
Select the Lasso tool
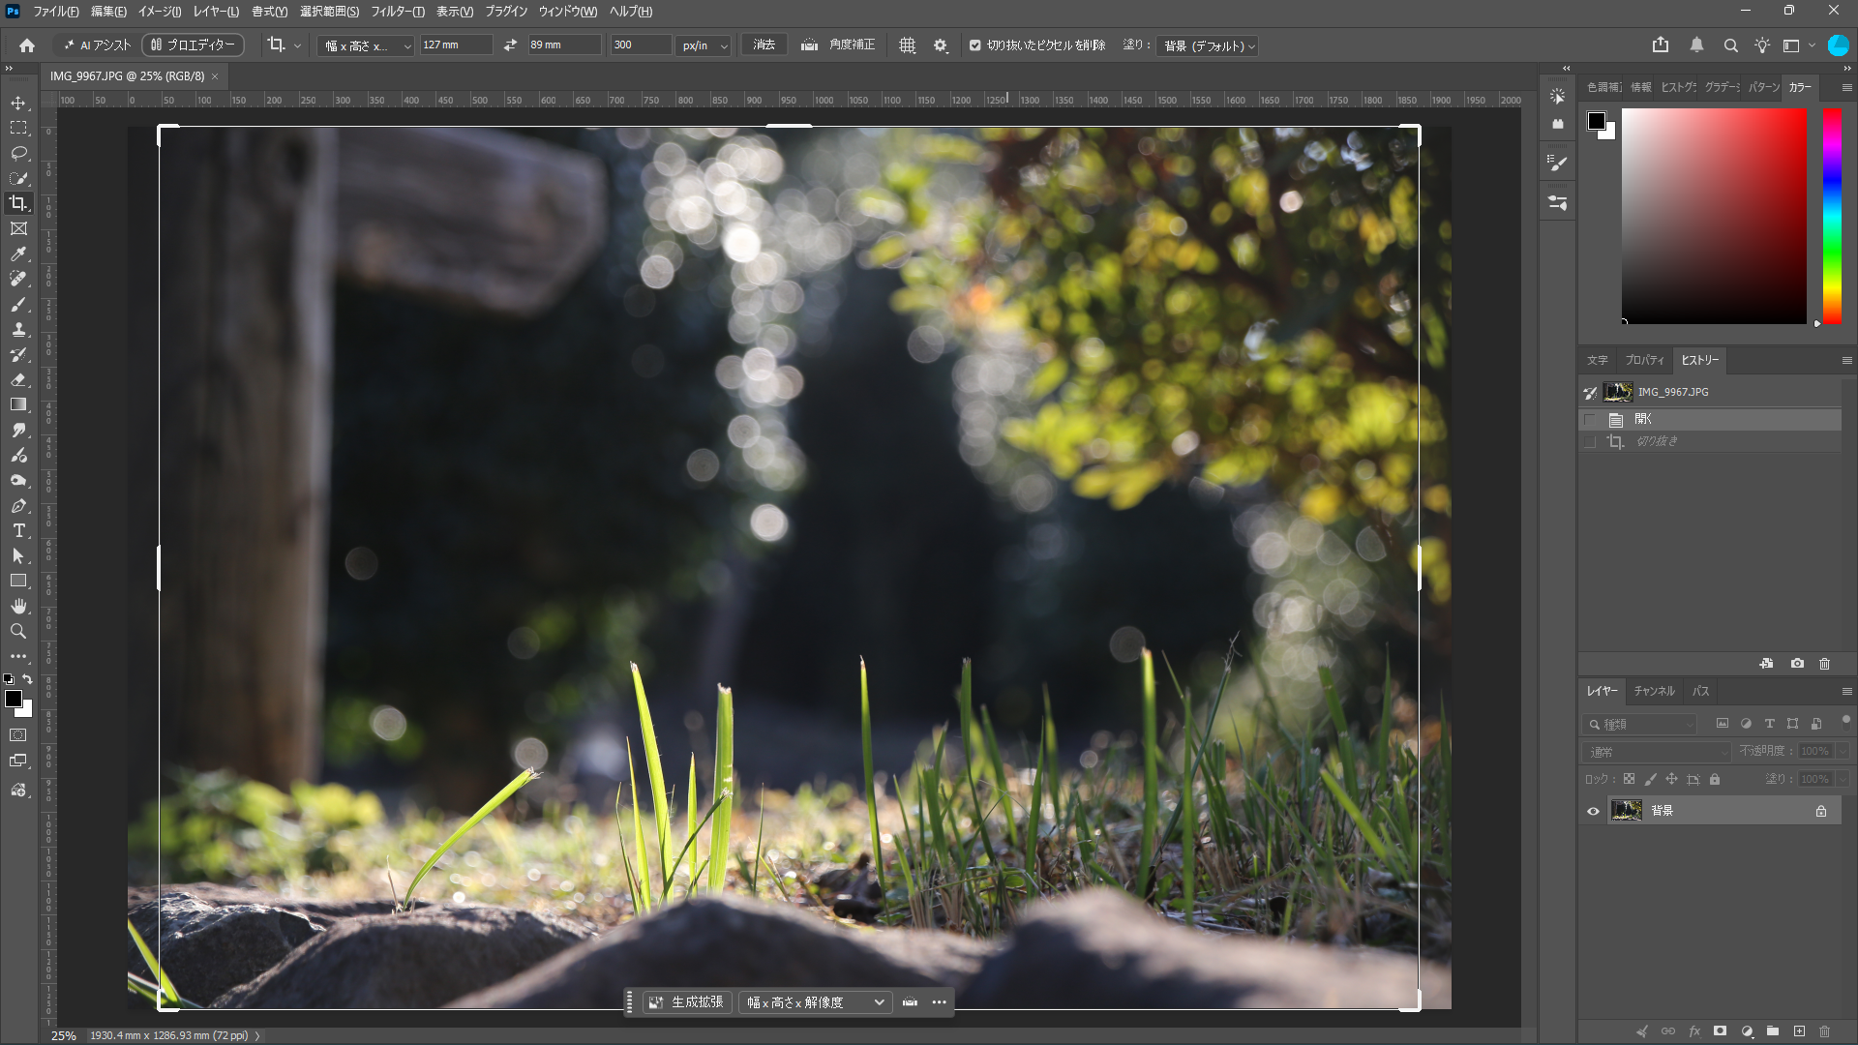[18, 153]
